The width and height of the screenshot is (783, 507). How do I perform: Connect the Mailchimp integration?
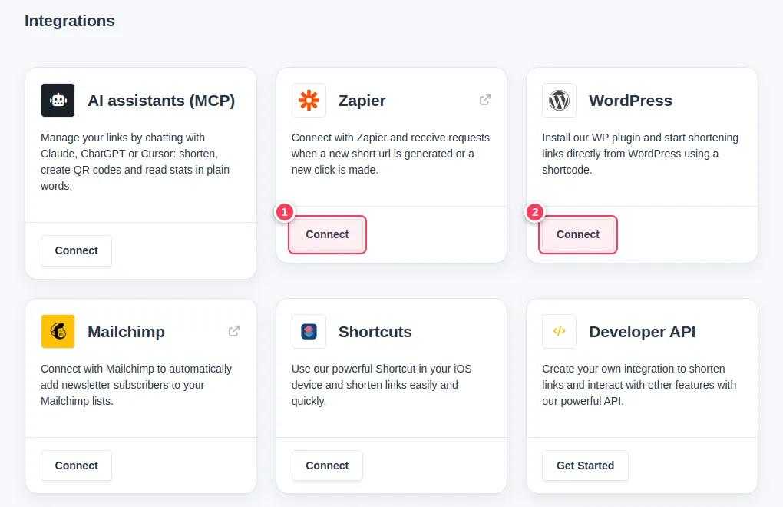click(77, 466)
